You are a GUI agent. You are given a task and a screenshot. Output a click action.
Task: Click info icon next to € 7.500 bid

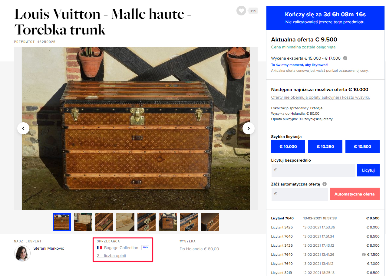tap(364, 255)
